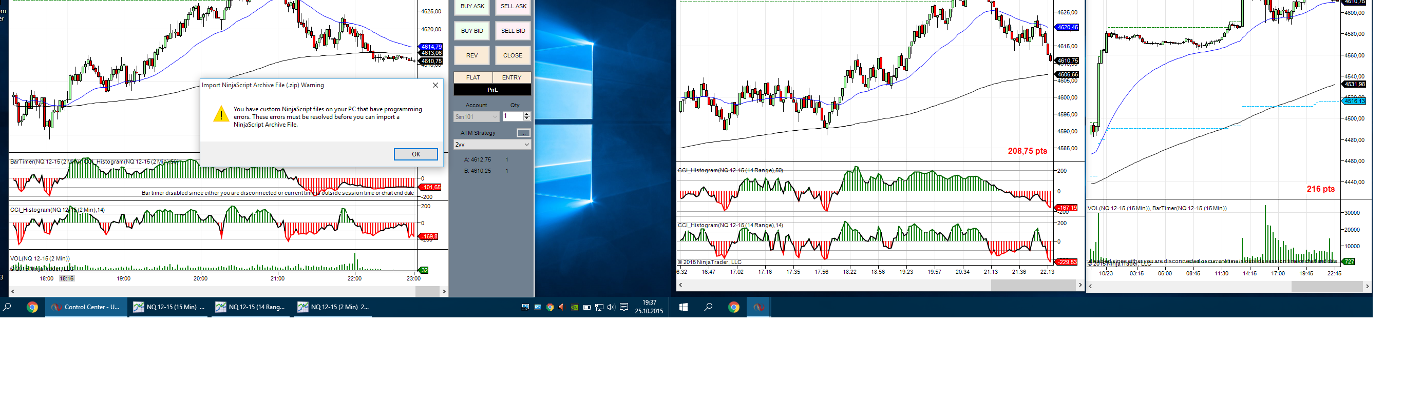Click the 4620,45 price marker on Range chart
The width and height of the screenshot is (1403, 403).
point(1067,27)
